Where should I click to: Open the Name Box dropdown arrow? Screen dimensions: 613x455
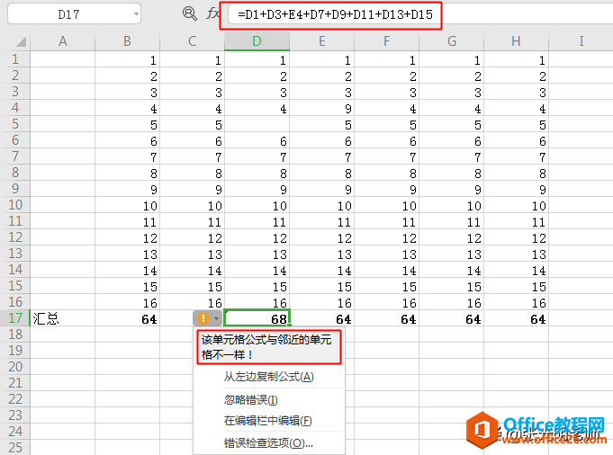pyautogui.click(x=136, y=14)
